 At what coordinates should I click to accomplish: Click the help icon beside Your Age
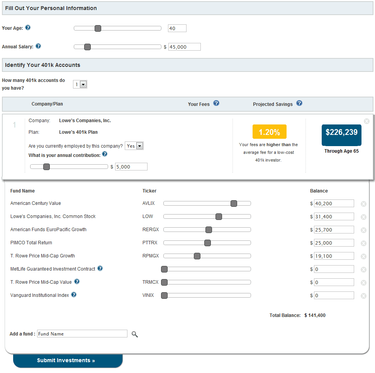click(x=28, y=28)
